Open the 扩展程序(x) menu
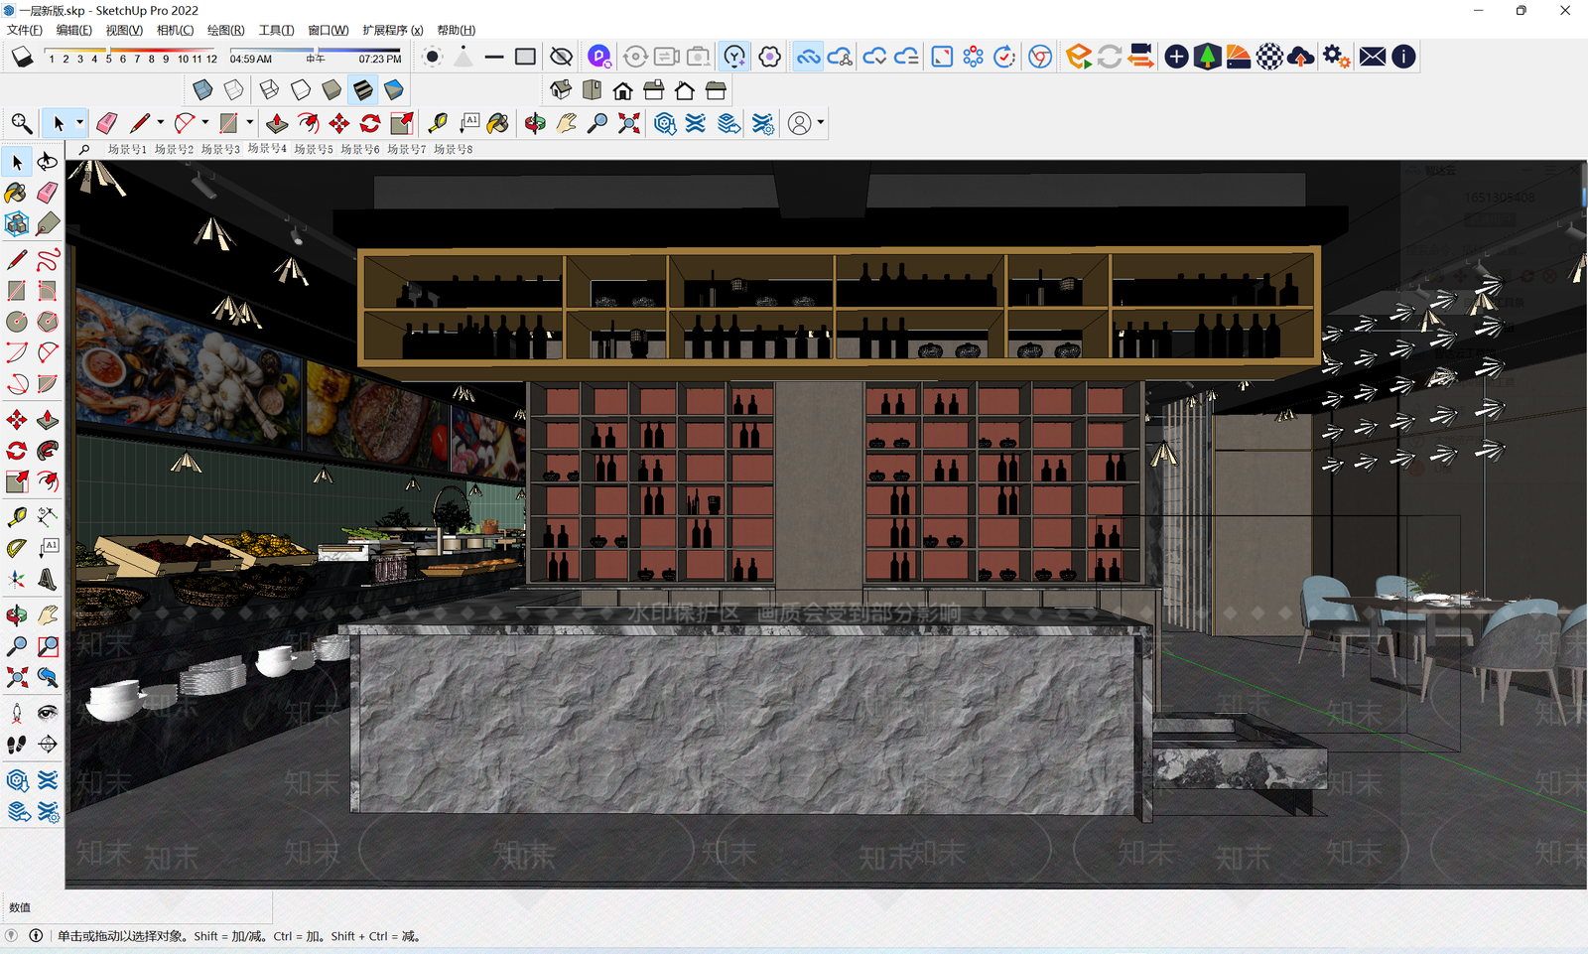Viewport: 1588px width, 954px height. [x=393, y=30]
